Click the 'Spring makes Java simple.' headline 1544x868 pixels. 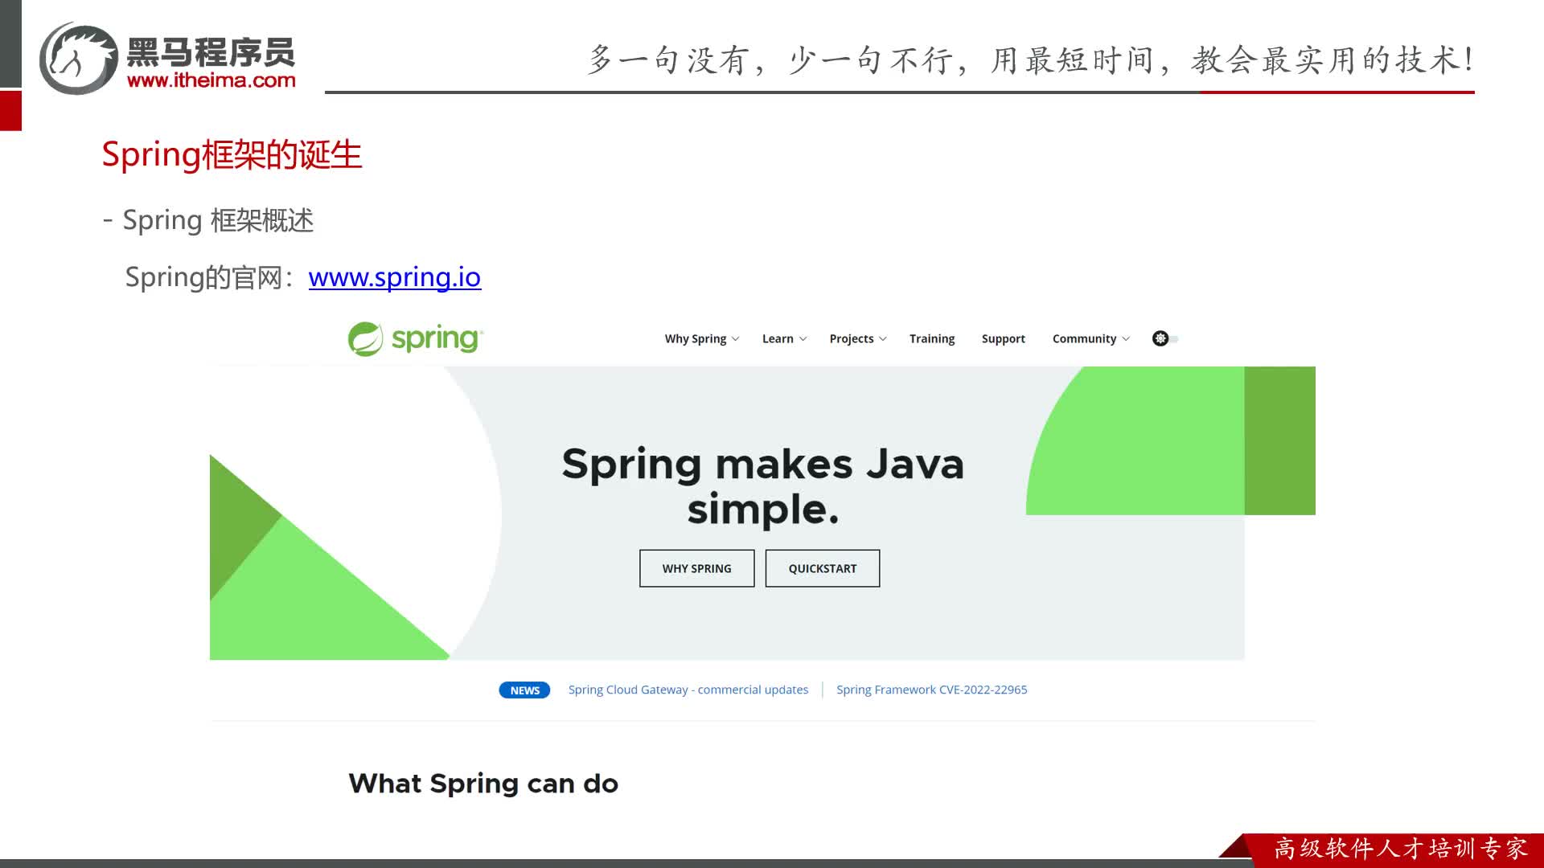tap(762, 486)
